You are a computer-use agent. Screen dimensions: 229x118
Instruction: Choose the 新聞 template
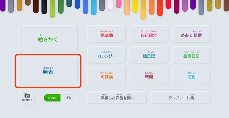coord(149,75)
